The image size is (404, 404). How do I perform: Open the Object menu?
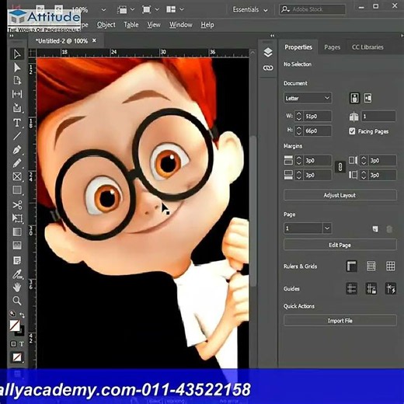pos(106,25)
